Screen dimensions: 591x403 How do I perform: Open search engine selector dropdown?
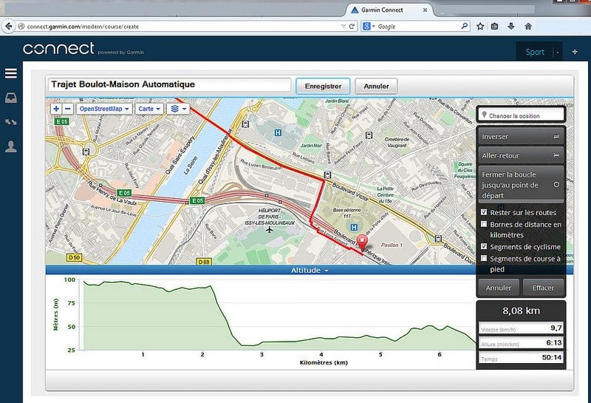click(x=369, y=27)
